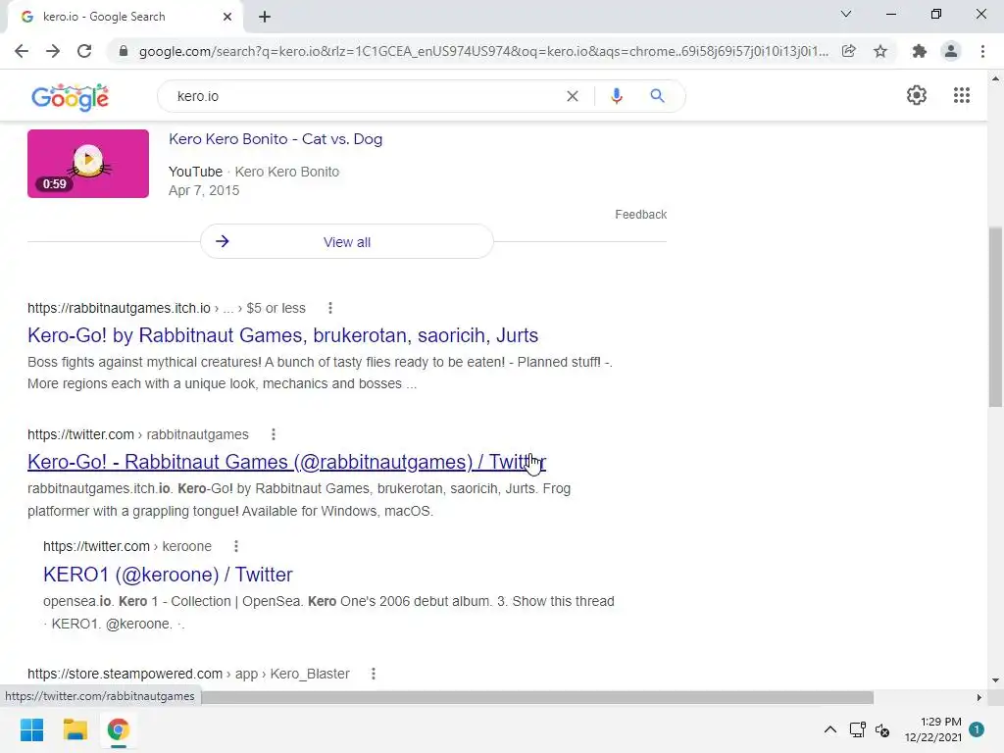1004x753 pixels.
Task: Open a new tab with plus button
Action: point(265,17)
